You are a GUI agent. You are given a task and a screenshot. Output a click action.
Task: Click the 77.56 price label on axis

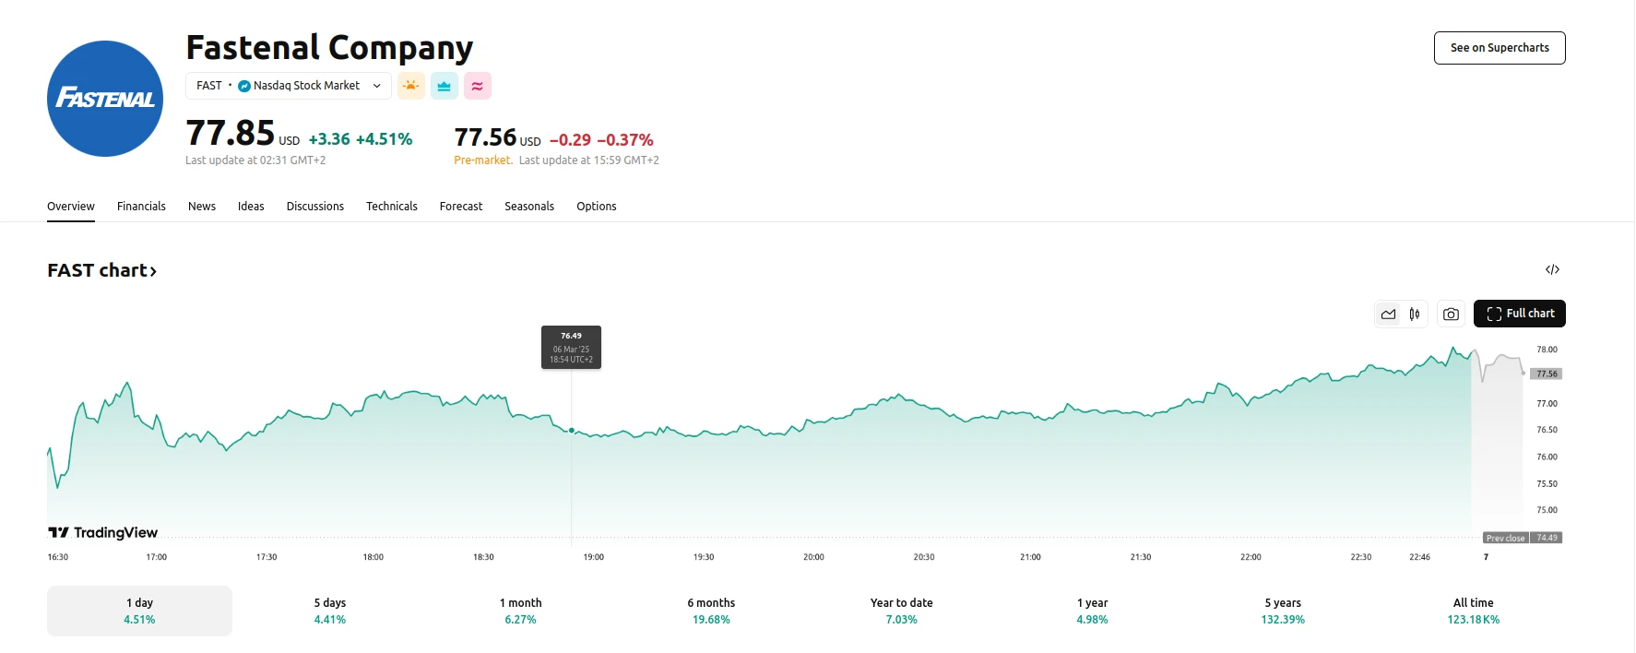click(1547, 374)
